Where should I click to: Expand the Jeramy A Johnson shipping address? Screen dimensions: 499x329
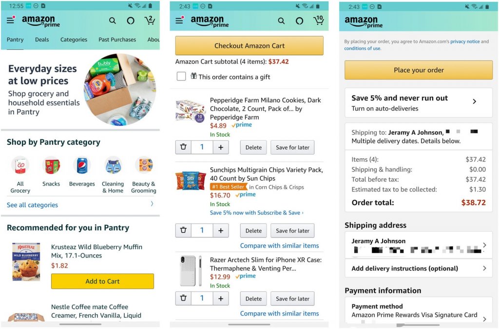(418, 246)
